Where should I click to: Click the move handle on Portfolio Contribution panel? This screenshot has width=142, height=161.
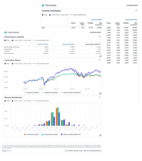136,11
